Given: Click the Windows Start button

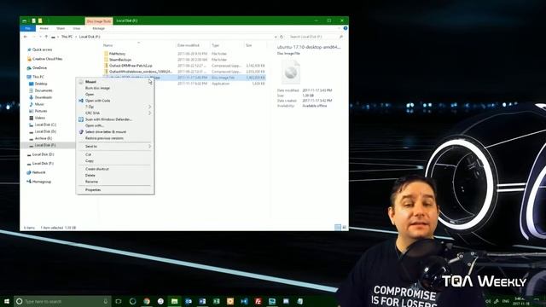Looking at the screenshot, I should (x=6, y=301).
